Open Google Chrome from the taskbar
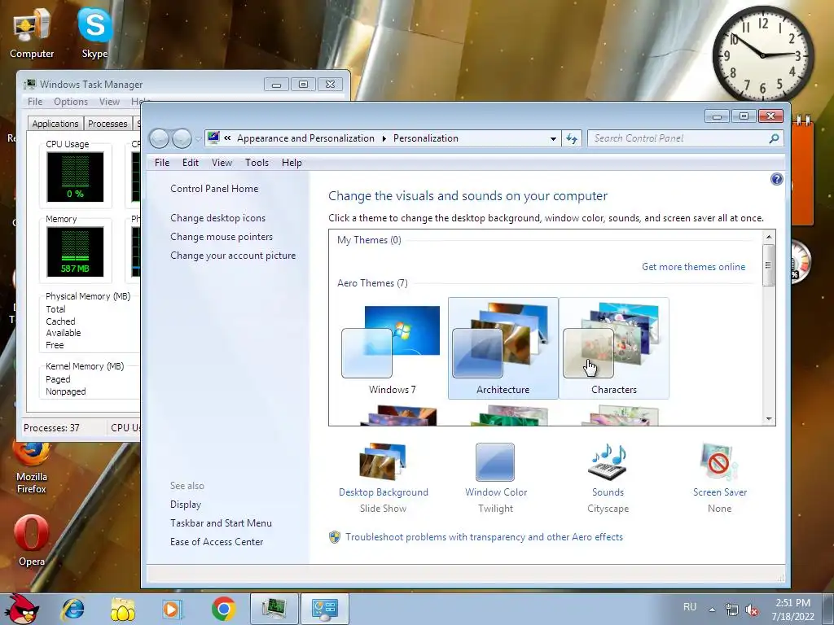Screen dimensions: 834x625 point(223,609)
